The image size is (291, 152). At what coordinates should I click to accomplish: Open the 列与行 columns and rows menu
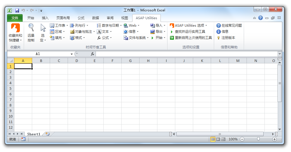pos(79,26)
